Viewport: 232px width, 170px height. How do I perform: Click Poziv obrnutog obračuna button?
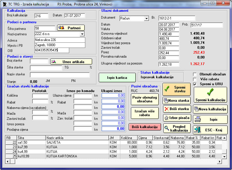(x=145, y=99)
